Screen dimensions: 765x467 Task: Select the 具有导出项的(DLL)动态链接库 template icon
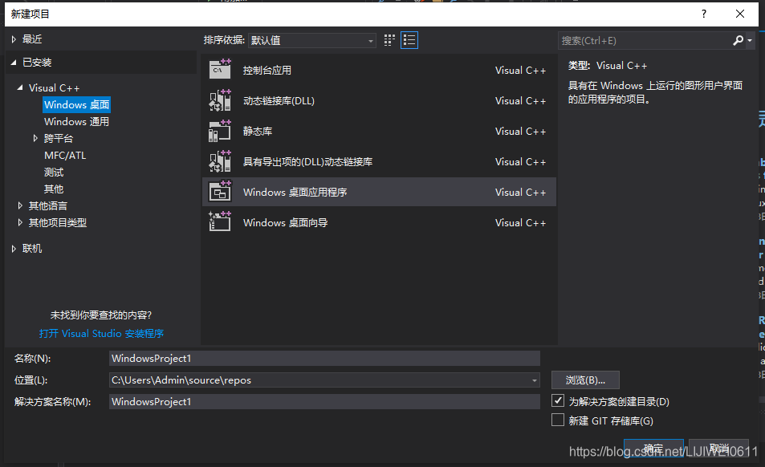[x=220, y=161]
